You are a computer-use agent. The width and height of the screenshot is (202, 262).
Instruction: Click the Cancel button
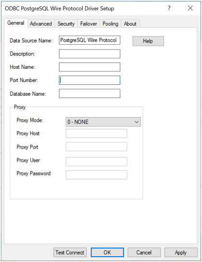144,252
